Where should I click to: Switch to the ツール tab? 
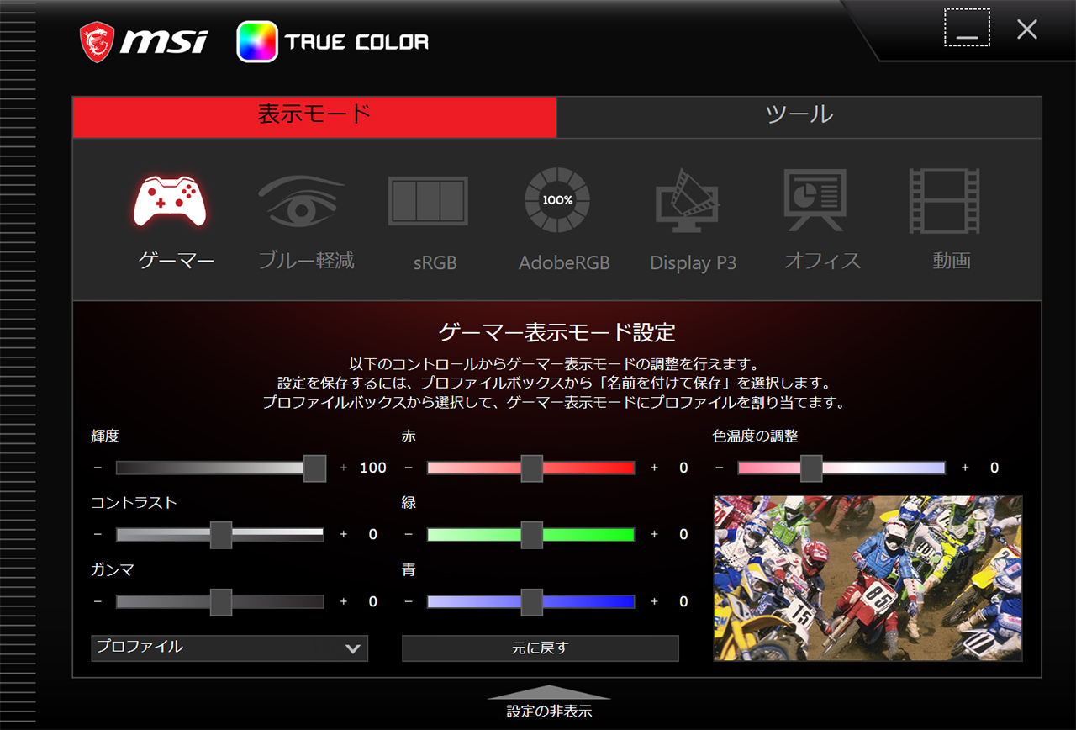799,116
